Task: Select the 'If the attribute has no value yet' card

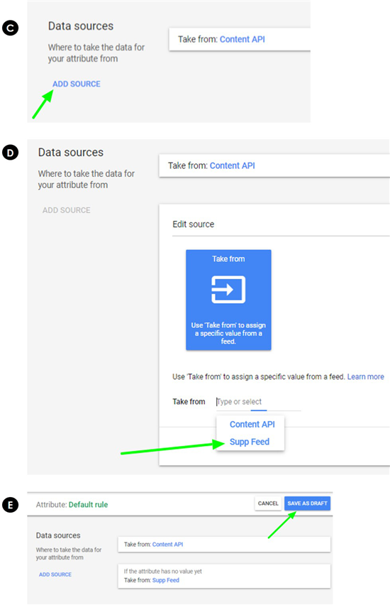Action: pos(224,576)
